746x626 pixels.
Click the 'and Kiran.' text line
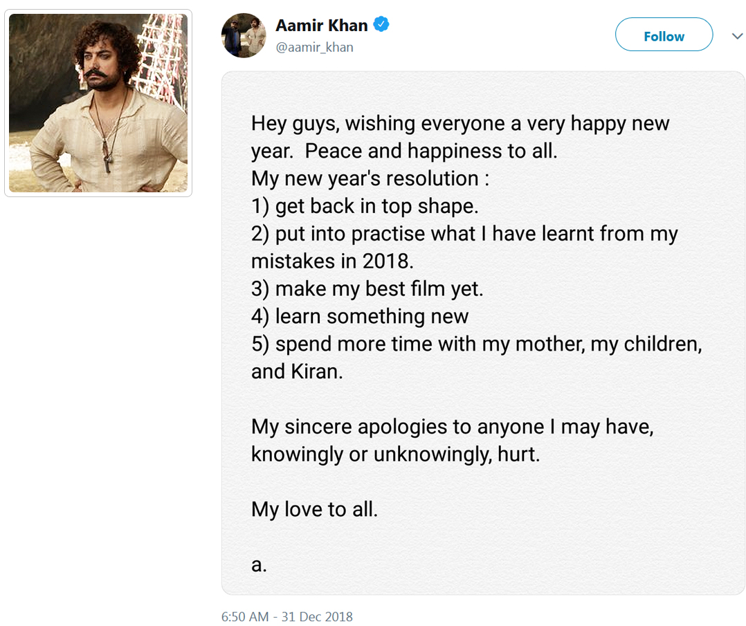(297, 371)
